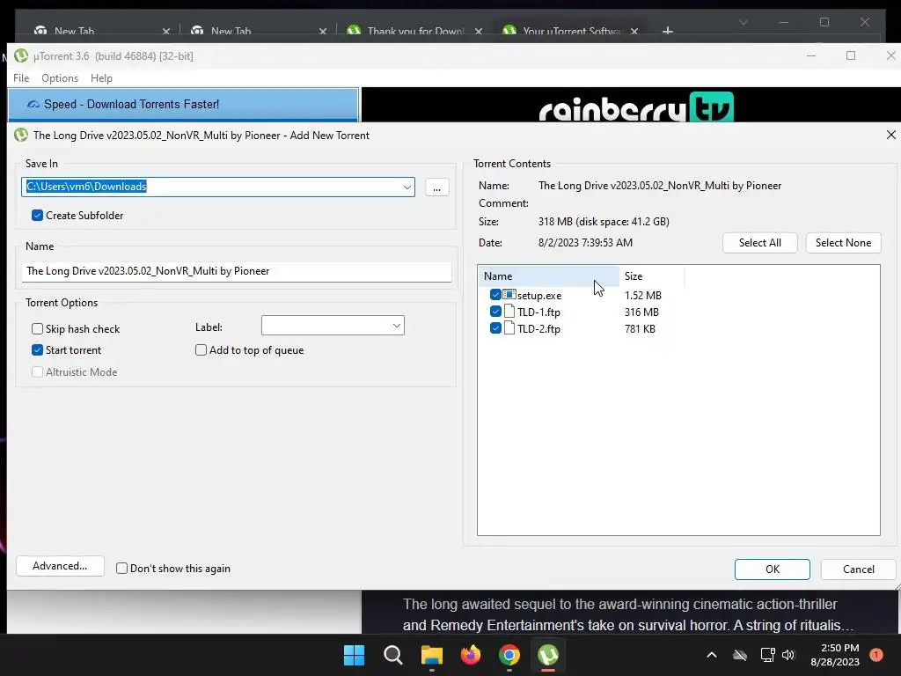Click the uTorrent logo in the main window title bar
Screen dimensions: 901x676
tap(21, 55)
